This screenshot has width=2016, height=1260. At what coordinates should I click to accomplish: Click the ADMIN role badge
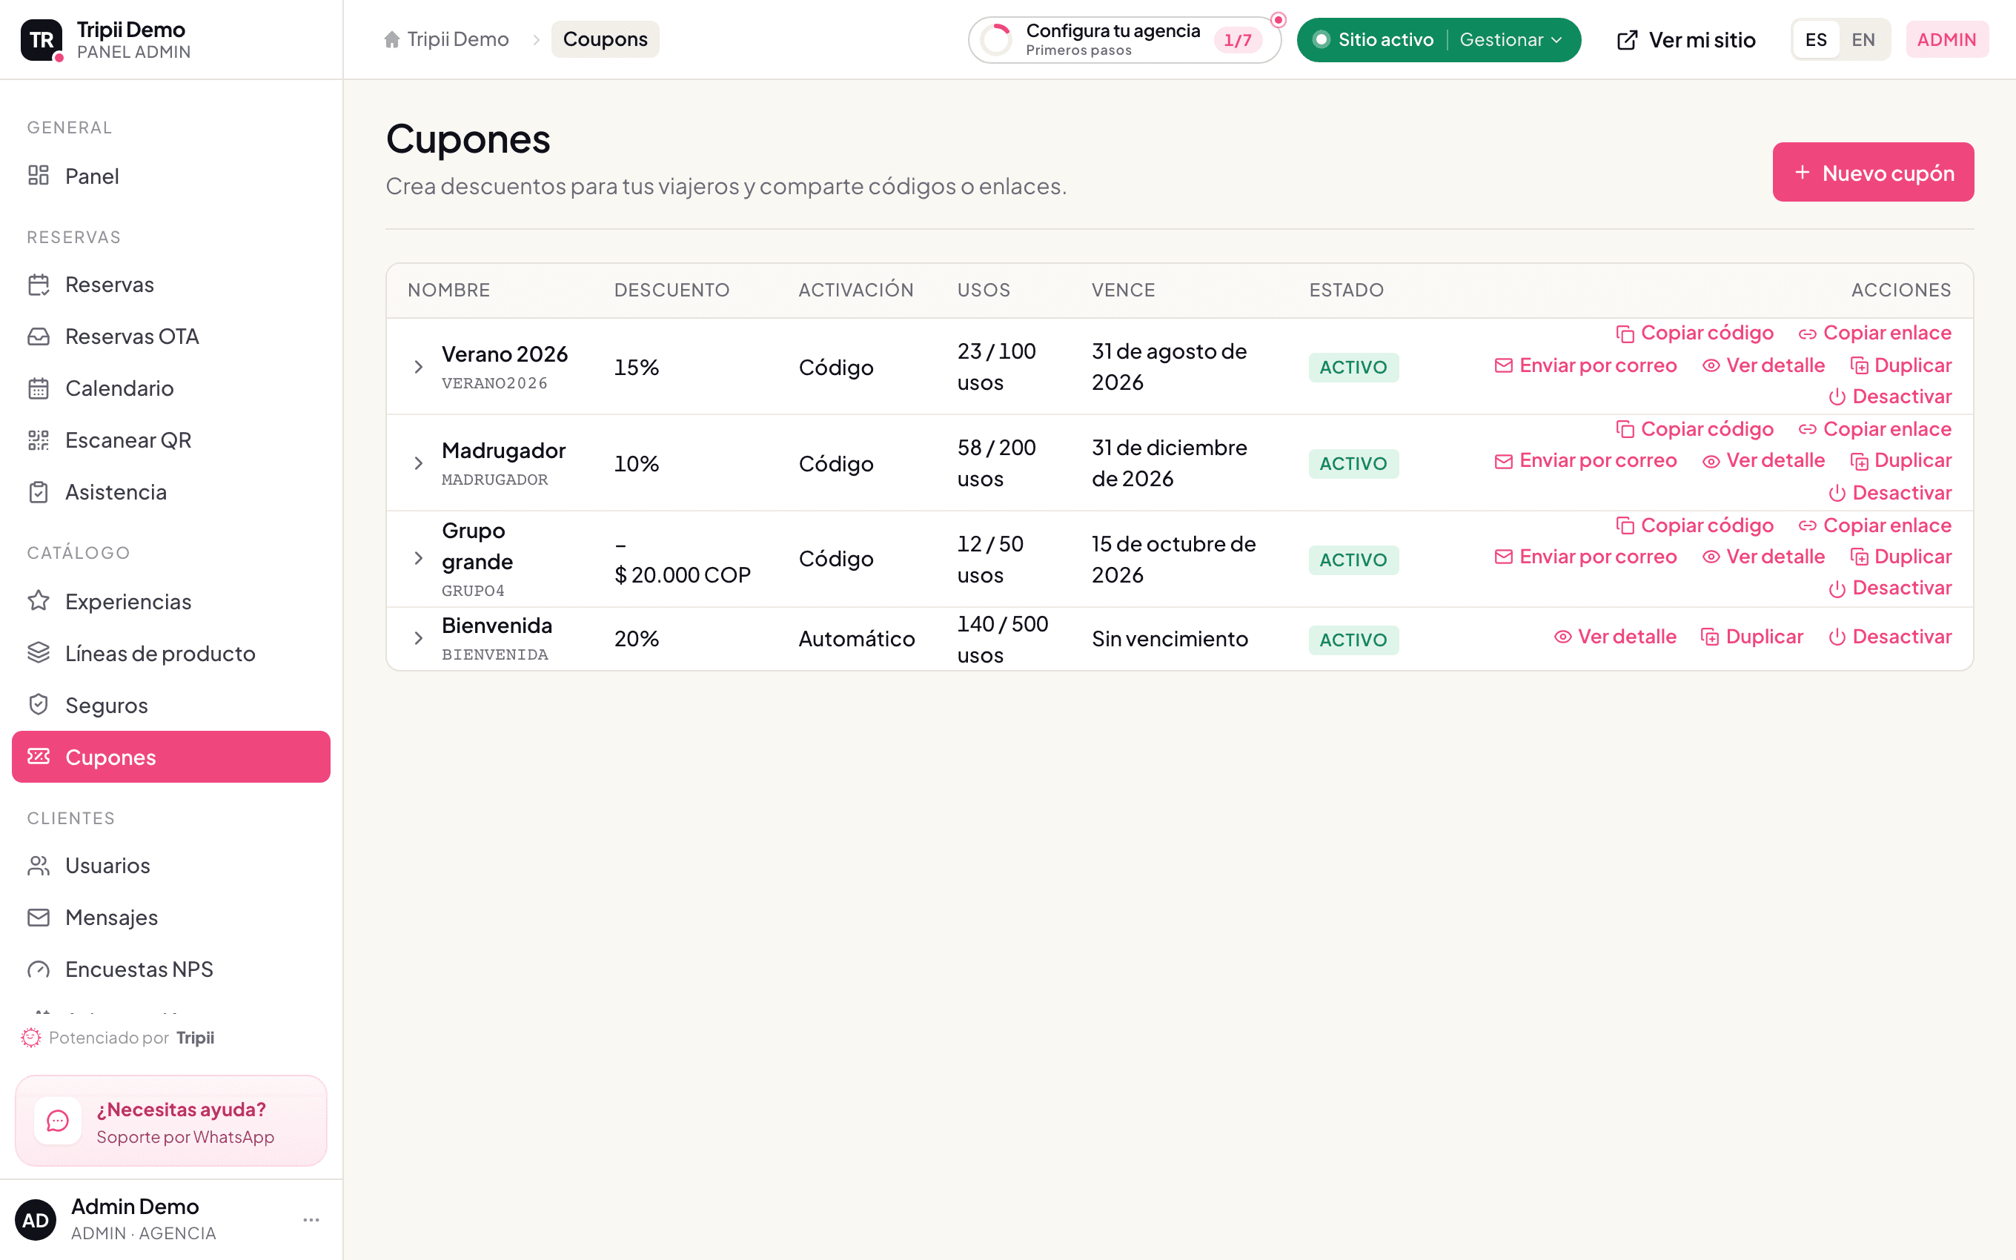pyautogui.click(x=1947, y=39)
